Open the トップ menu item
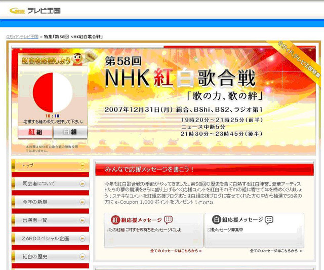Screen dimensions: 324x270 pos(51,165)
